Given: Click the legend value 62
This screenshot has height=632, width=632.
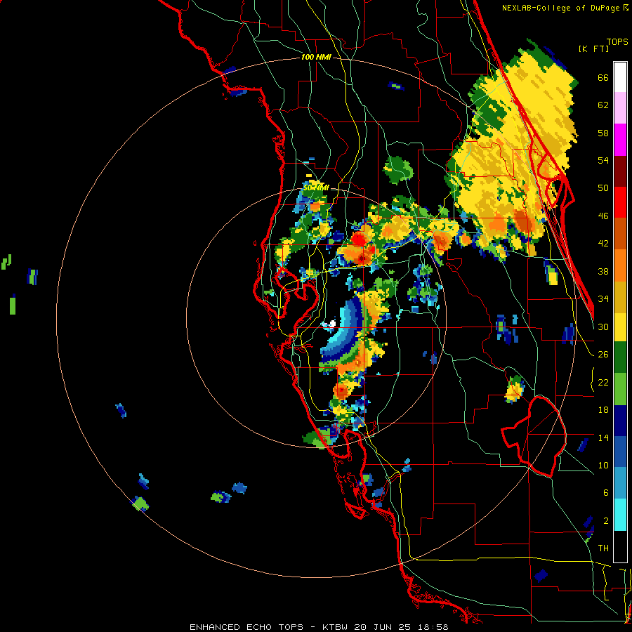Looking at the screenshot, I should point(603,105).
